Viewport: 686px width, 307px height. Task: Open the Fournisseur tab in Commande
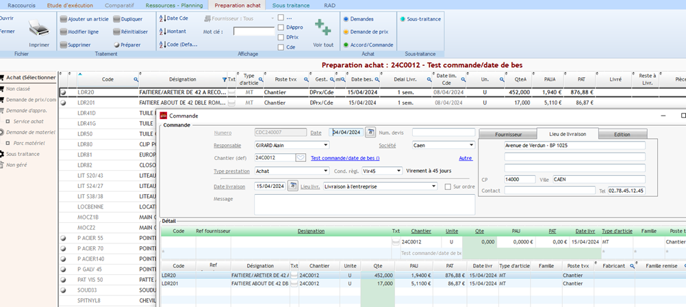[x=508, y=134]
